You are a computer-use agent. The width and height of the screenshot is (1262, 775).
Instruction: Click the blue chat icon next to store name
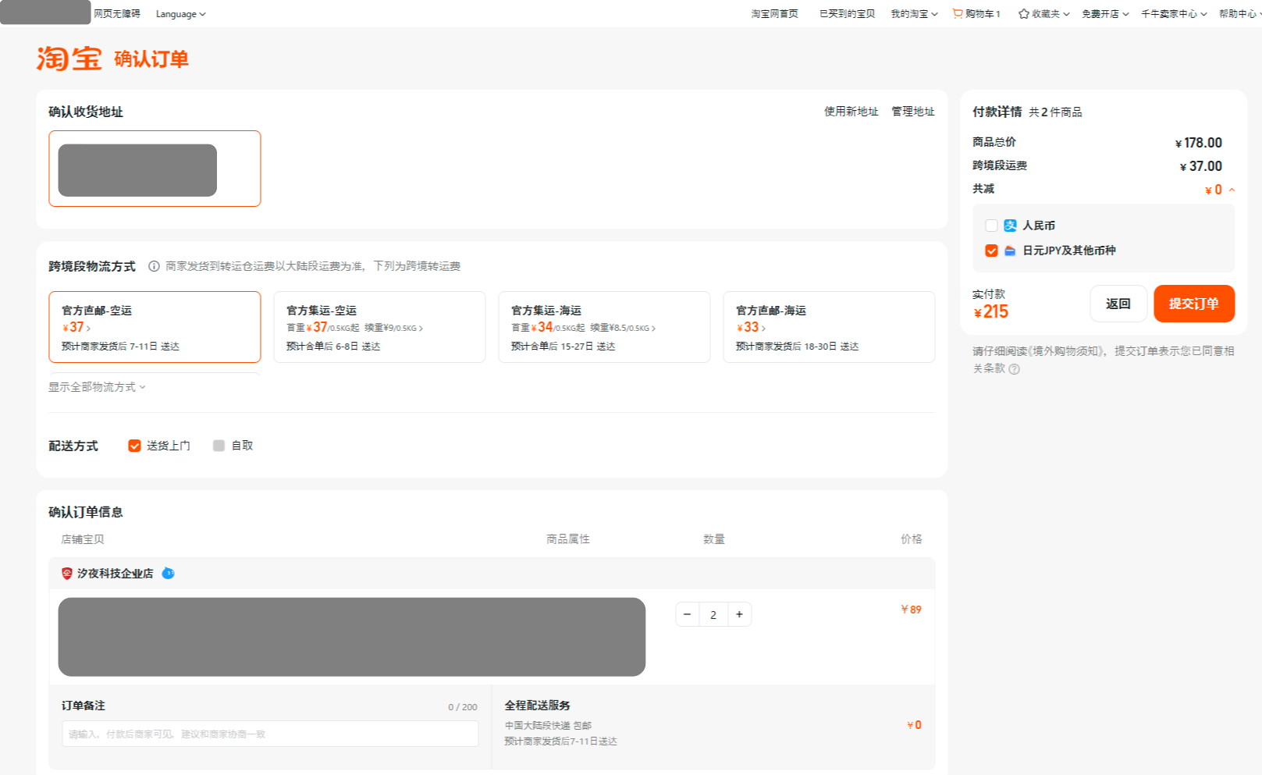pyautogui.click(x=168, y=574)
